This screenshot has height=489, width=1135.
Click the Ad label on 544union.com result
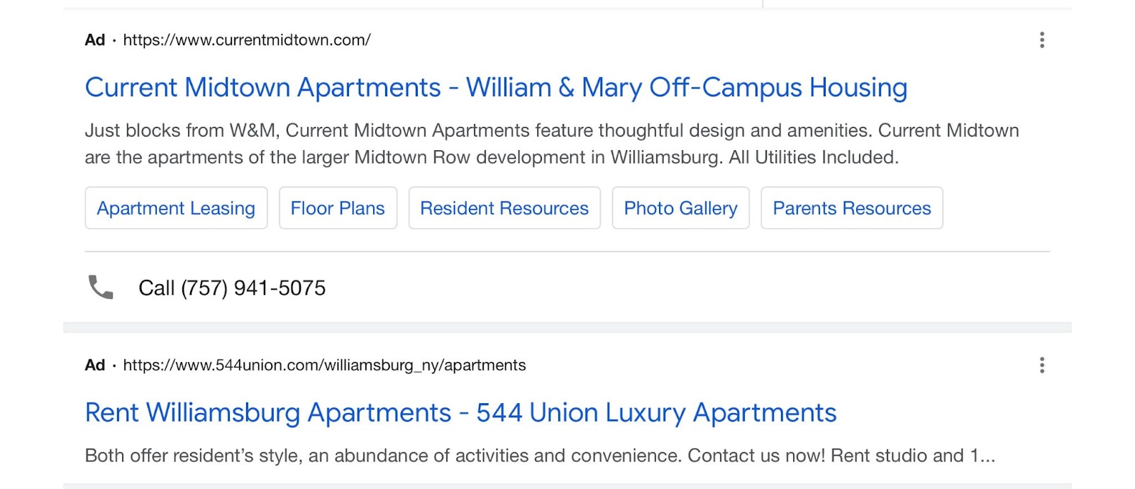point(94,365)
